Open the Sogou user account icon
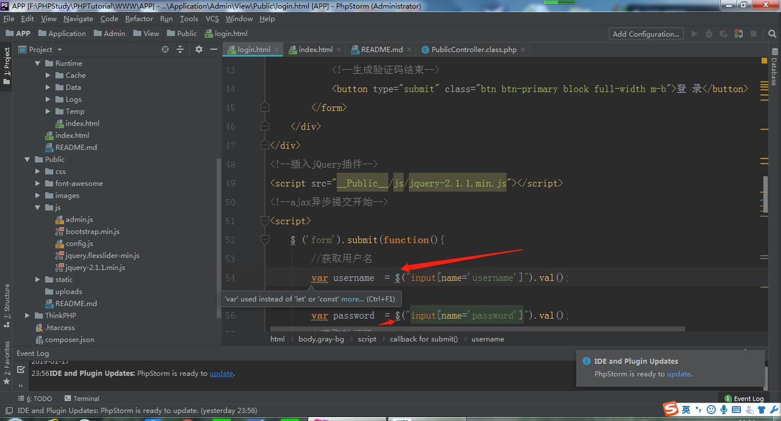Image resolution: width=781 pixels, height=421 pixels. (x=749, y=410)
